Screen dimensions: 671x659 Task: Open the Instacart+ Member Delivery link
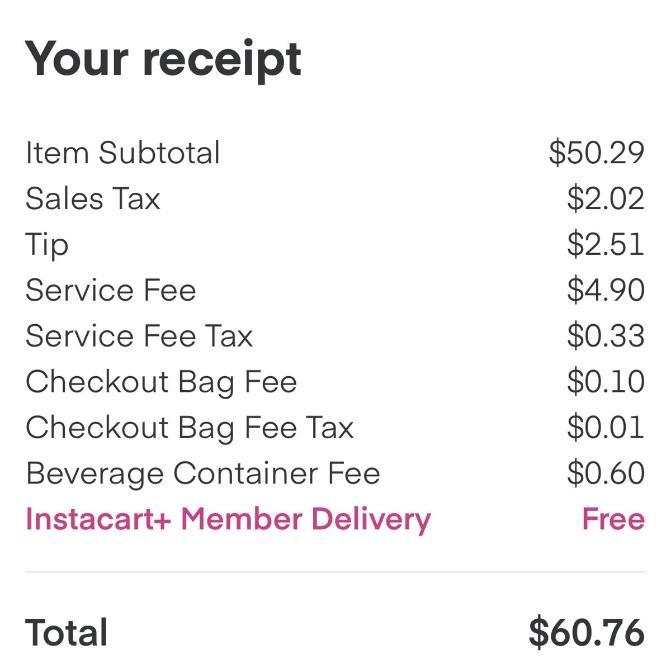228,520
